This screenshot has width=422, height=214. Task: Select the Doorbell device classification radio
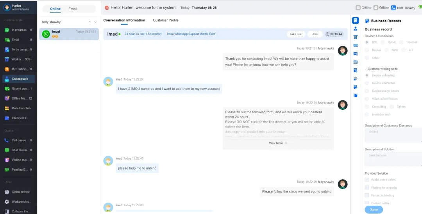[x=399, y=42]
